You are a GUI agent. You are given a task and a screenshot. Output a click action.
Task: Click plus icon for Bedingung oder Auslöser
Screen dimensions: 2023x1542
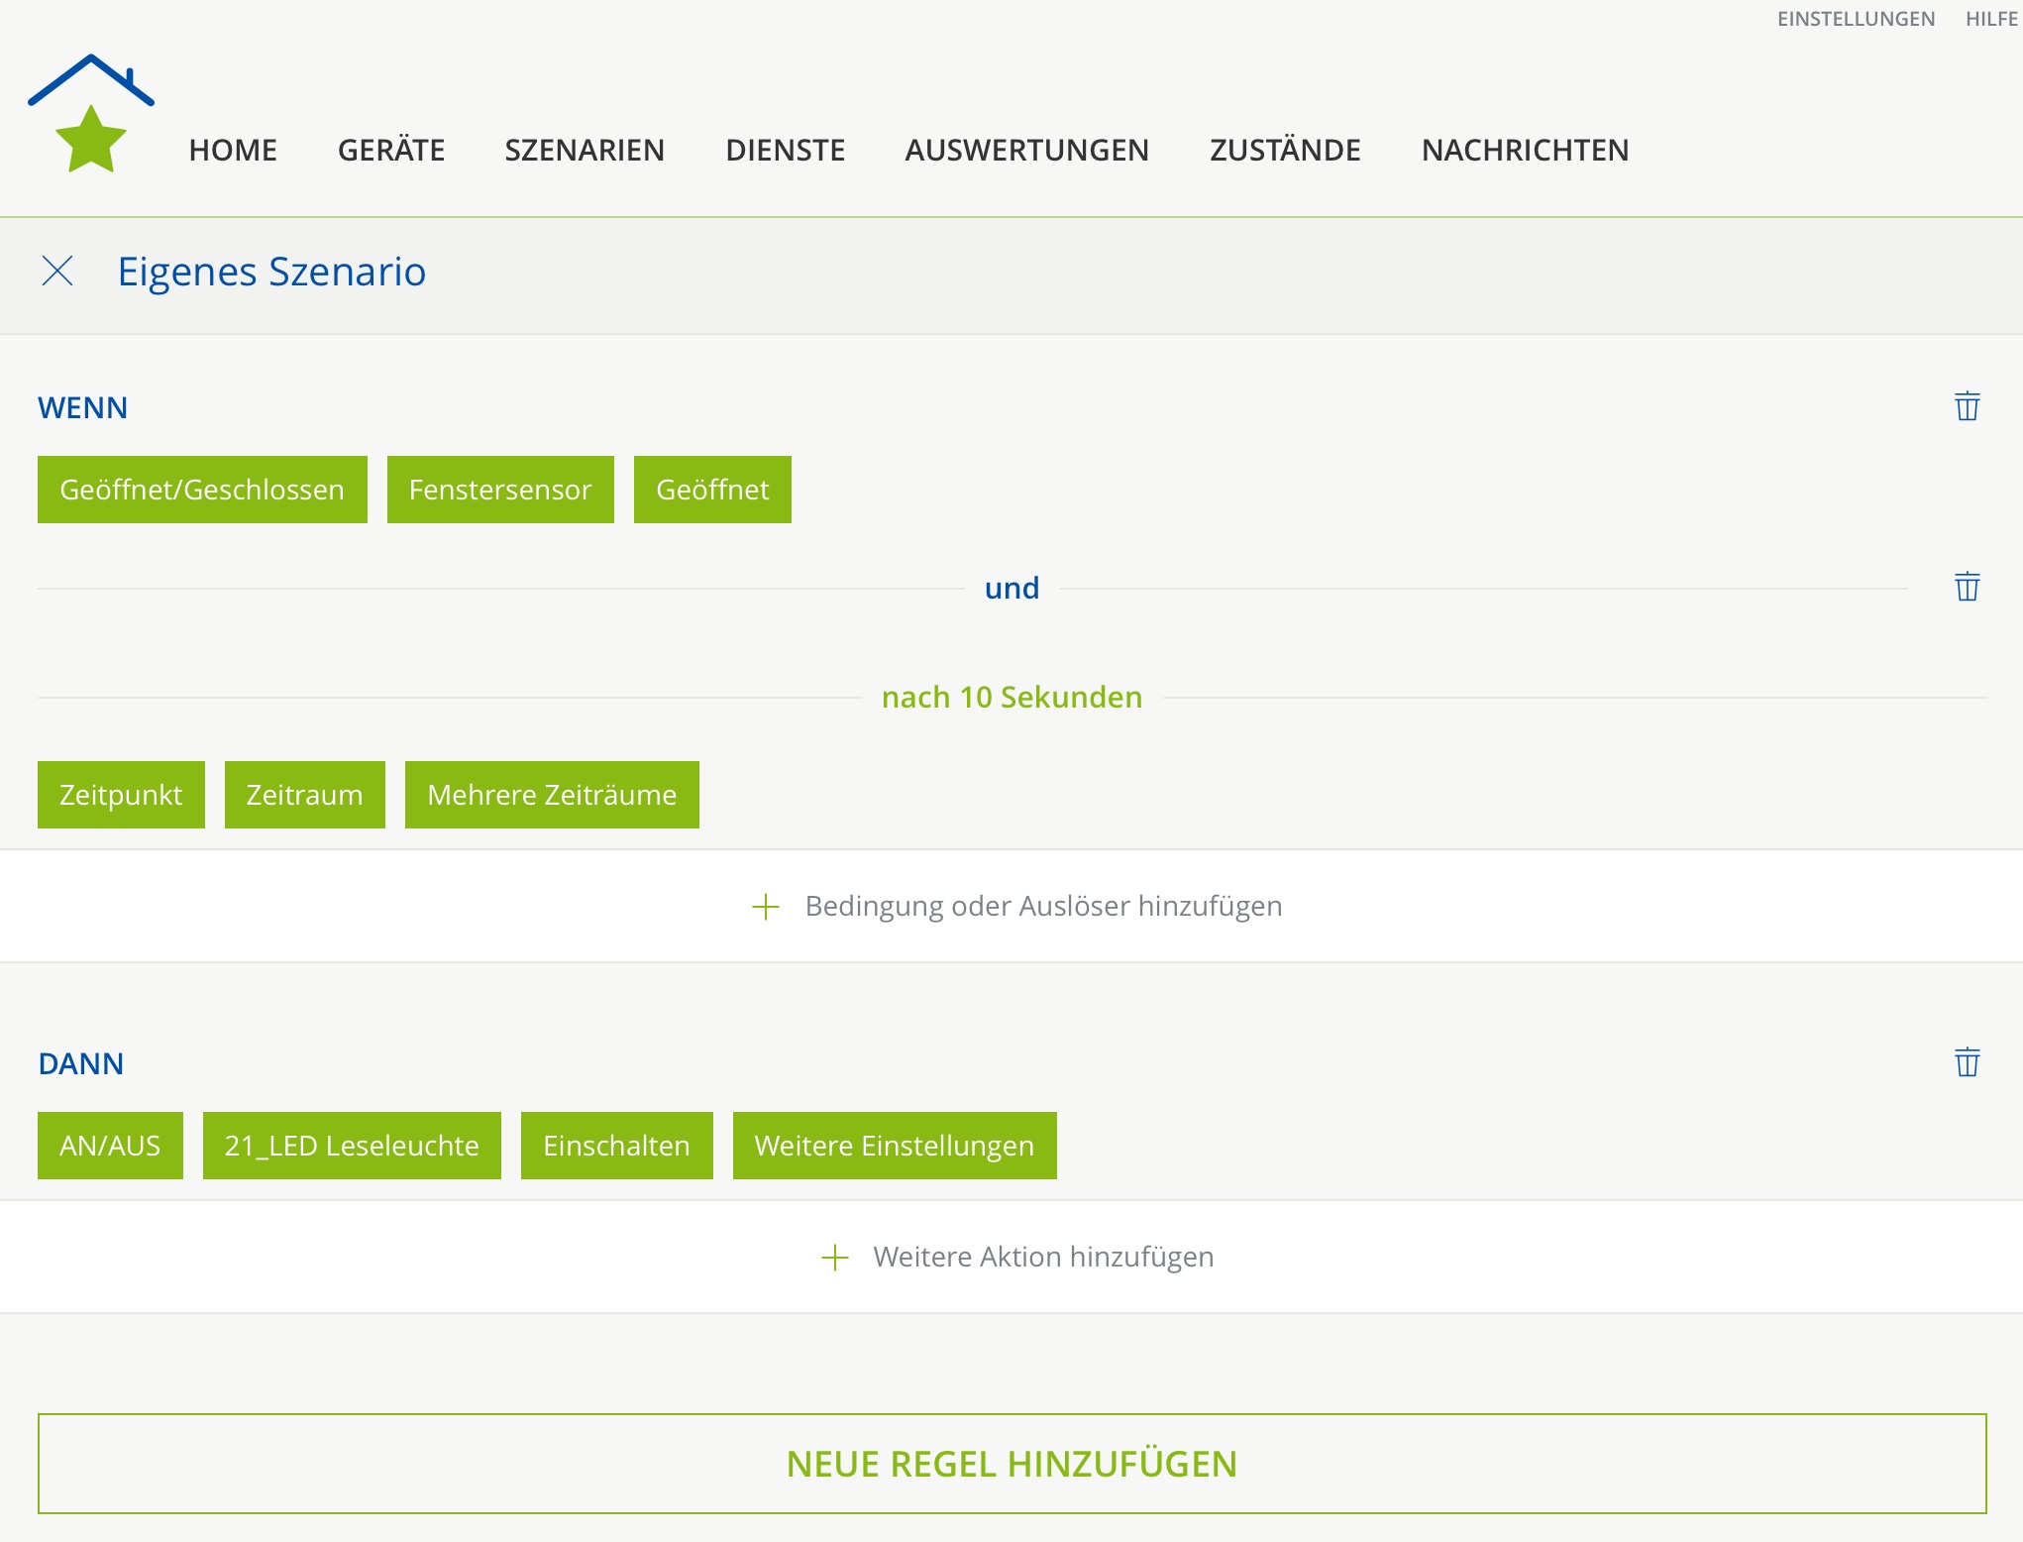tap(766, 906)
